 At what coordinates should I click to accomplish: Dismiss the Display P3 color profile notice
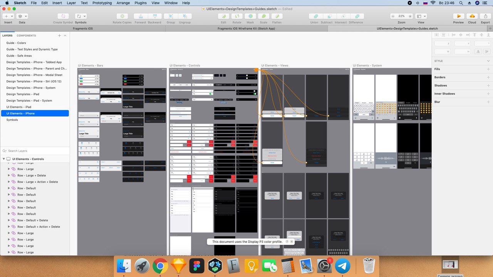tap(292, 242)
